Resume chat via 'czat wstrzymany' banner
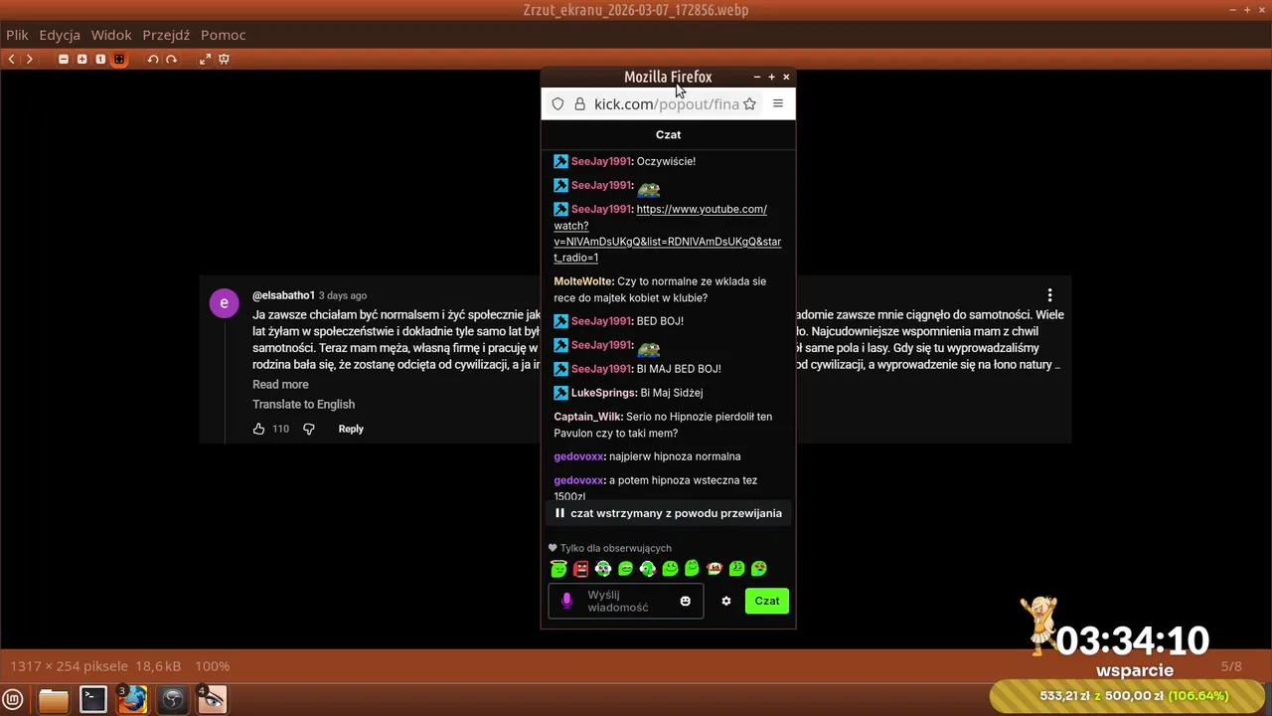Image resolution: width=1272 pixels, height=716 pixels. (x=668, y=513)
